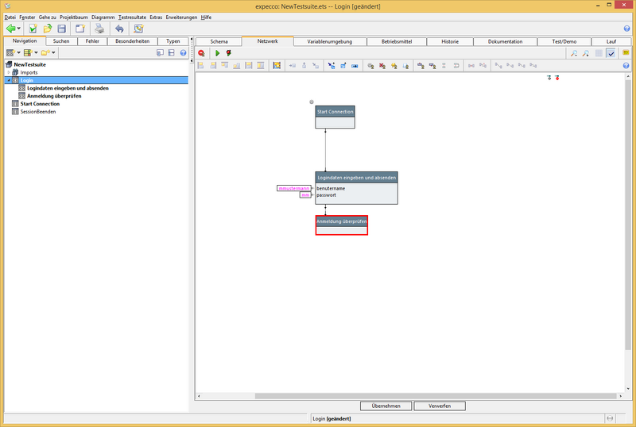Click the blue undo arrow icon
Viewport: 636px width, 427px height.
point(118,29)
